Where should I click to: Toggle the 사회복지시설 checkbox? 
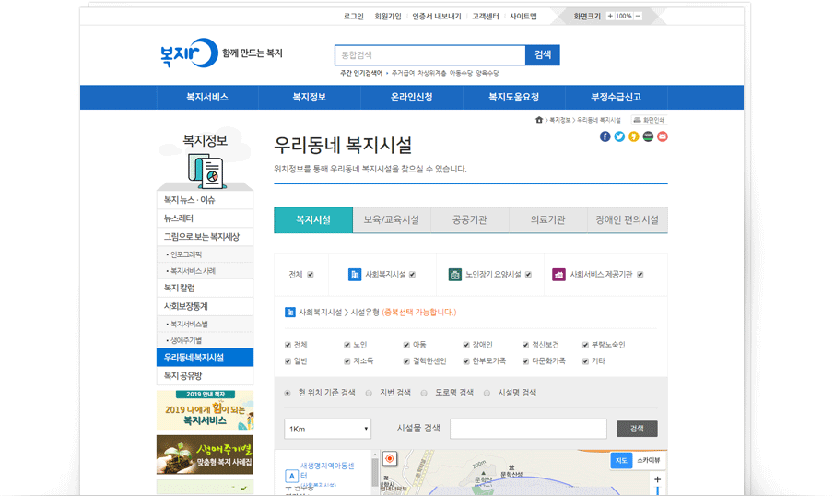coord(412,275)
